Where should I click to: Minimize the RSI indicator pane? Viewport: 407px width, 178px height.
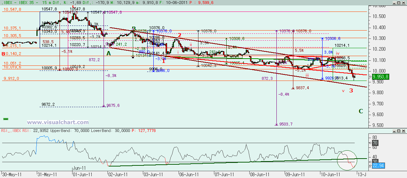[395, 132]
